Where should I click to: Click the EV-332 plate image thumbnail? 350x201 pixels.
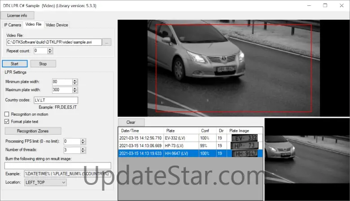click(x=245, y=138)
